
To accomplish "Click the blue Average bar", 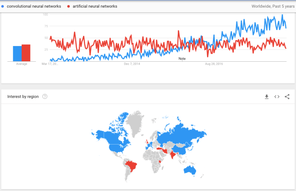I will (x=17, y=53).
